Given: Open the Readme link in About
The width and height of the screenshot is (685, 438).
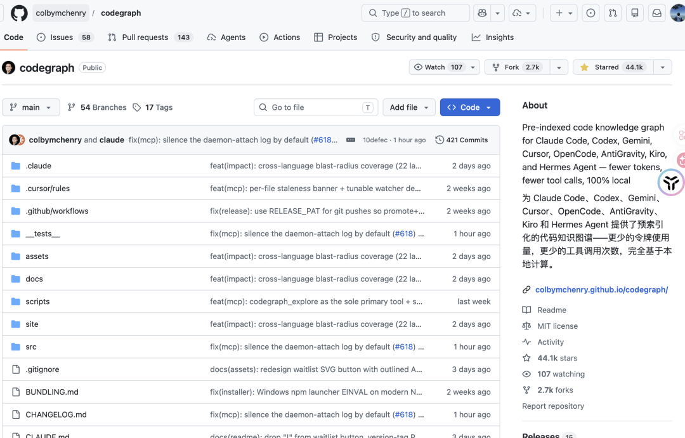Looking at the screenshot, I should coord(544,310).
